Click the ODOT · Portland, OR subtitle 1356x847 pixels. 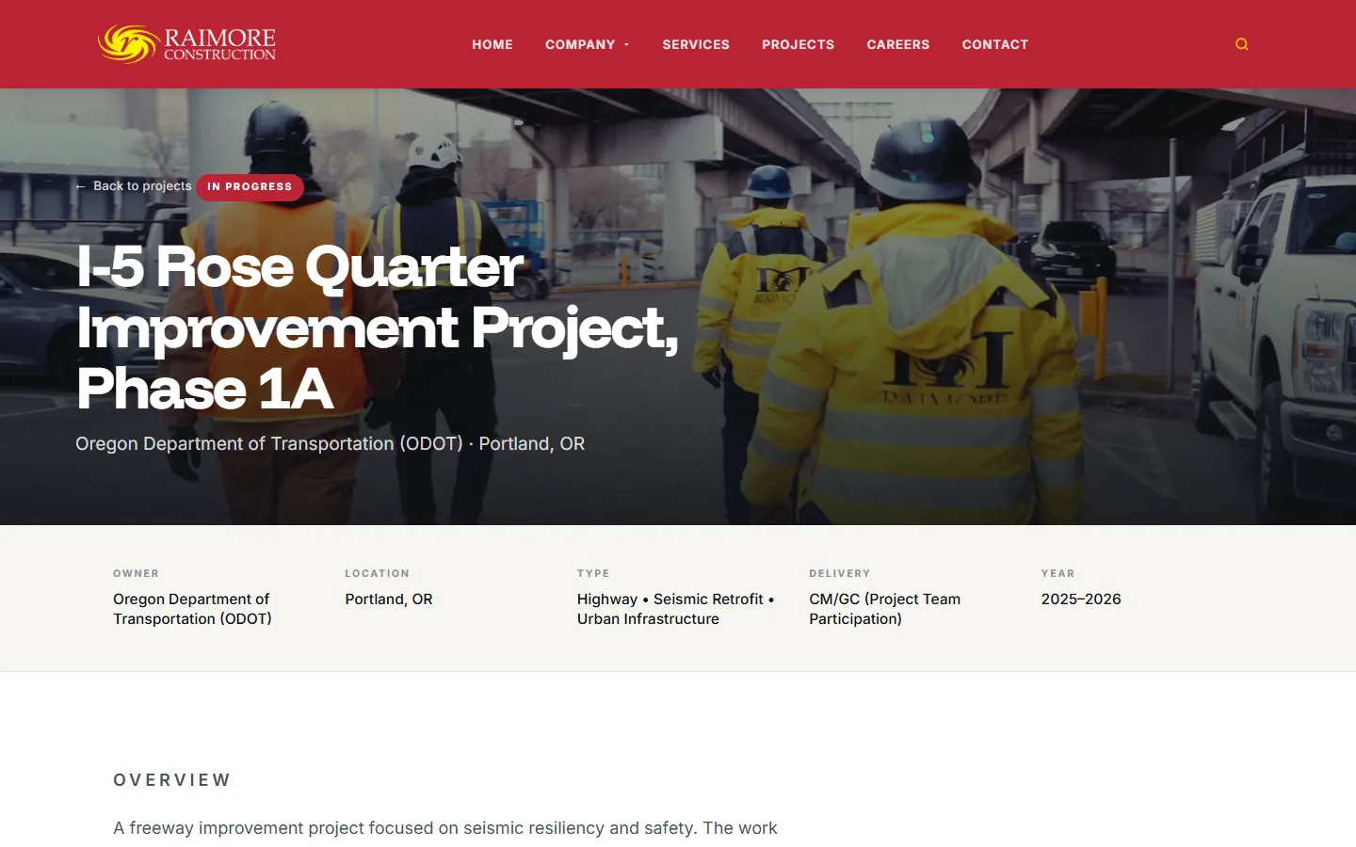click(x=331, y=443)
